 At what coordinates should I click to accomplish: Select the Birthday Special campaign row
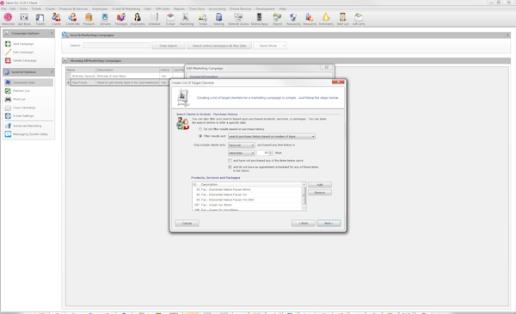click(119, 76)
